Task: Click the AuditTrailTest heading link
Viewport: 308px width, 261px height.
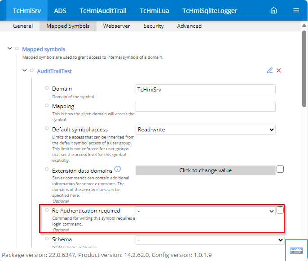Action: point(54,71)
